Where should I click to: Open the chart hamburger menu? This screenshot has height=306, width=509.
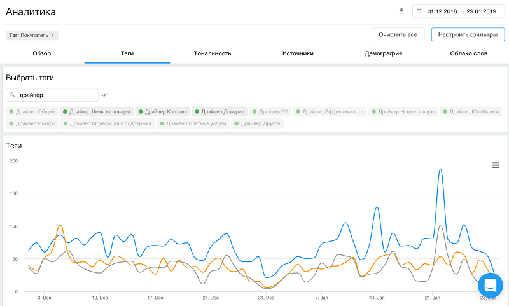coord(496,165)
